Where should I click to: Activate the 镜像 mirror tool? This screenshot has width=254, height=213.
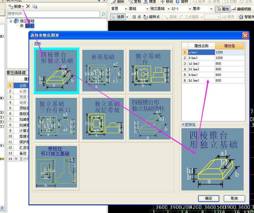pyautogui.click(x=150, y=1)
